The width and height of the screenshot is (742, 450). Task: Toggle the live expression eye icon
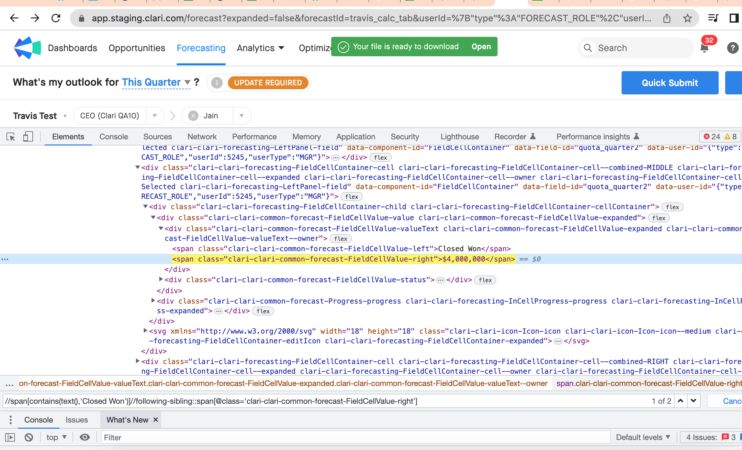tap(85, 437)
